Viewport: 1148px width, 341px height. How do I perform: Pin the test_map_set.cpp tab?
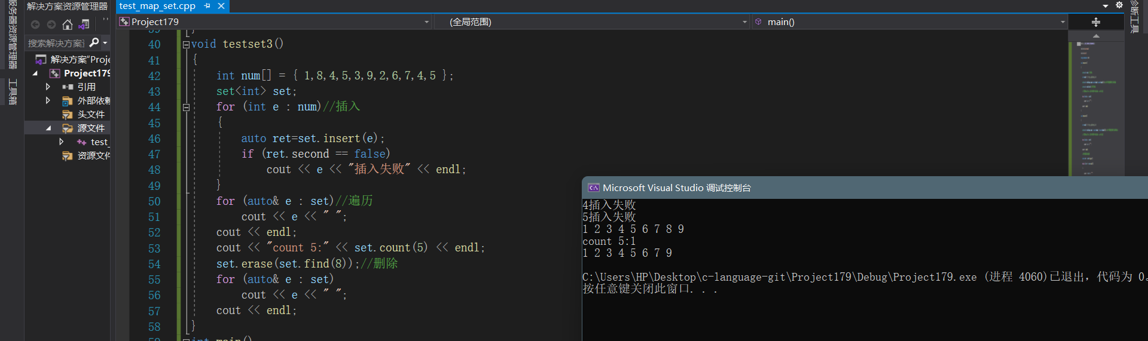[x=207, y=6]
